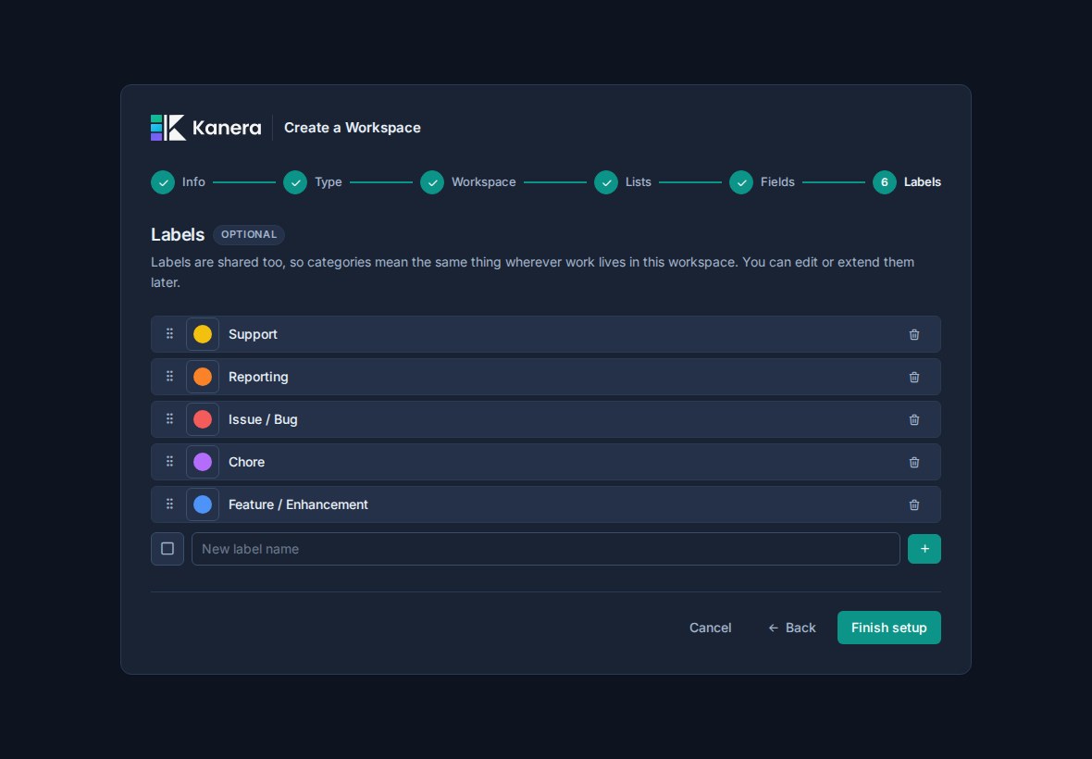This screenshot has height=759, width=1092.
Task: Open red color swatch for Issue / Bug
Action: pyautogui.click(x=203, y=419)
